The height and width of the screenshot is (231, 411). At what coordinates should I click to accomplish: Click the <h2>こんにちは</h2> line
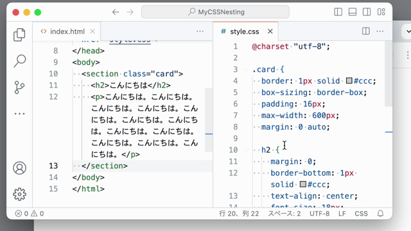pos(131,85)
